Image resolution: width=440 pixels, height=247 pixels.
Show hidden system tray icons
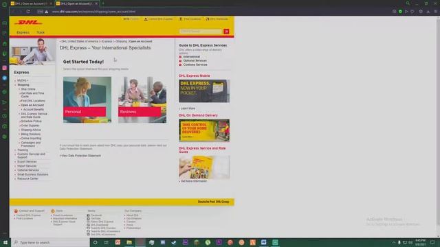coord(393,242)
